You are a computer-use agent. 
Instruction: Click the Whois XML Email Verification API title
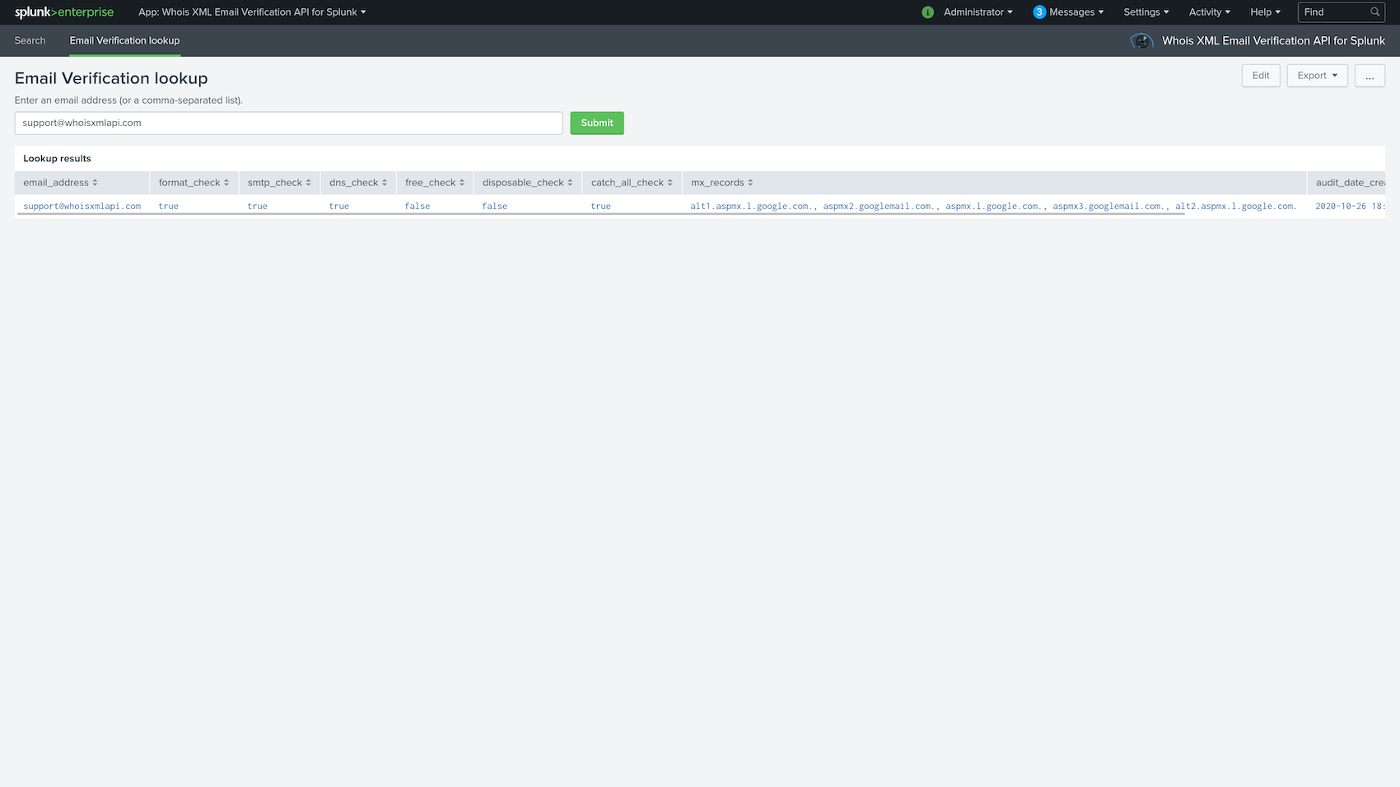[x=1273, y=40]
